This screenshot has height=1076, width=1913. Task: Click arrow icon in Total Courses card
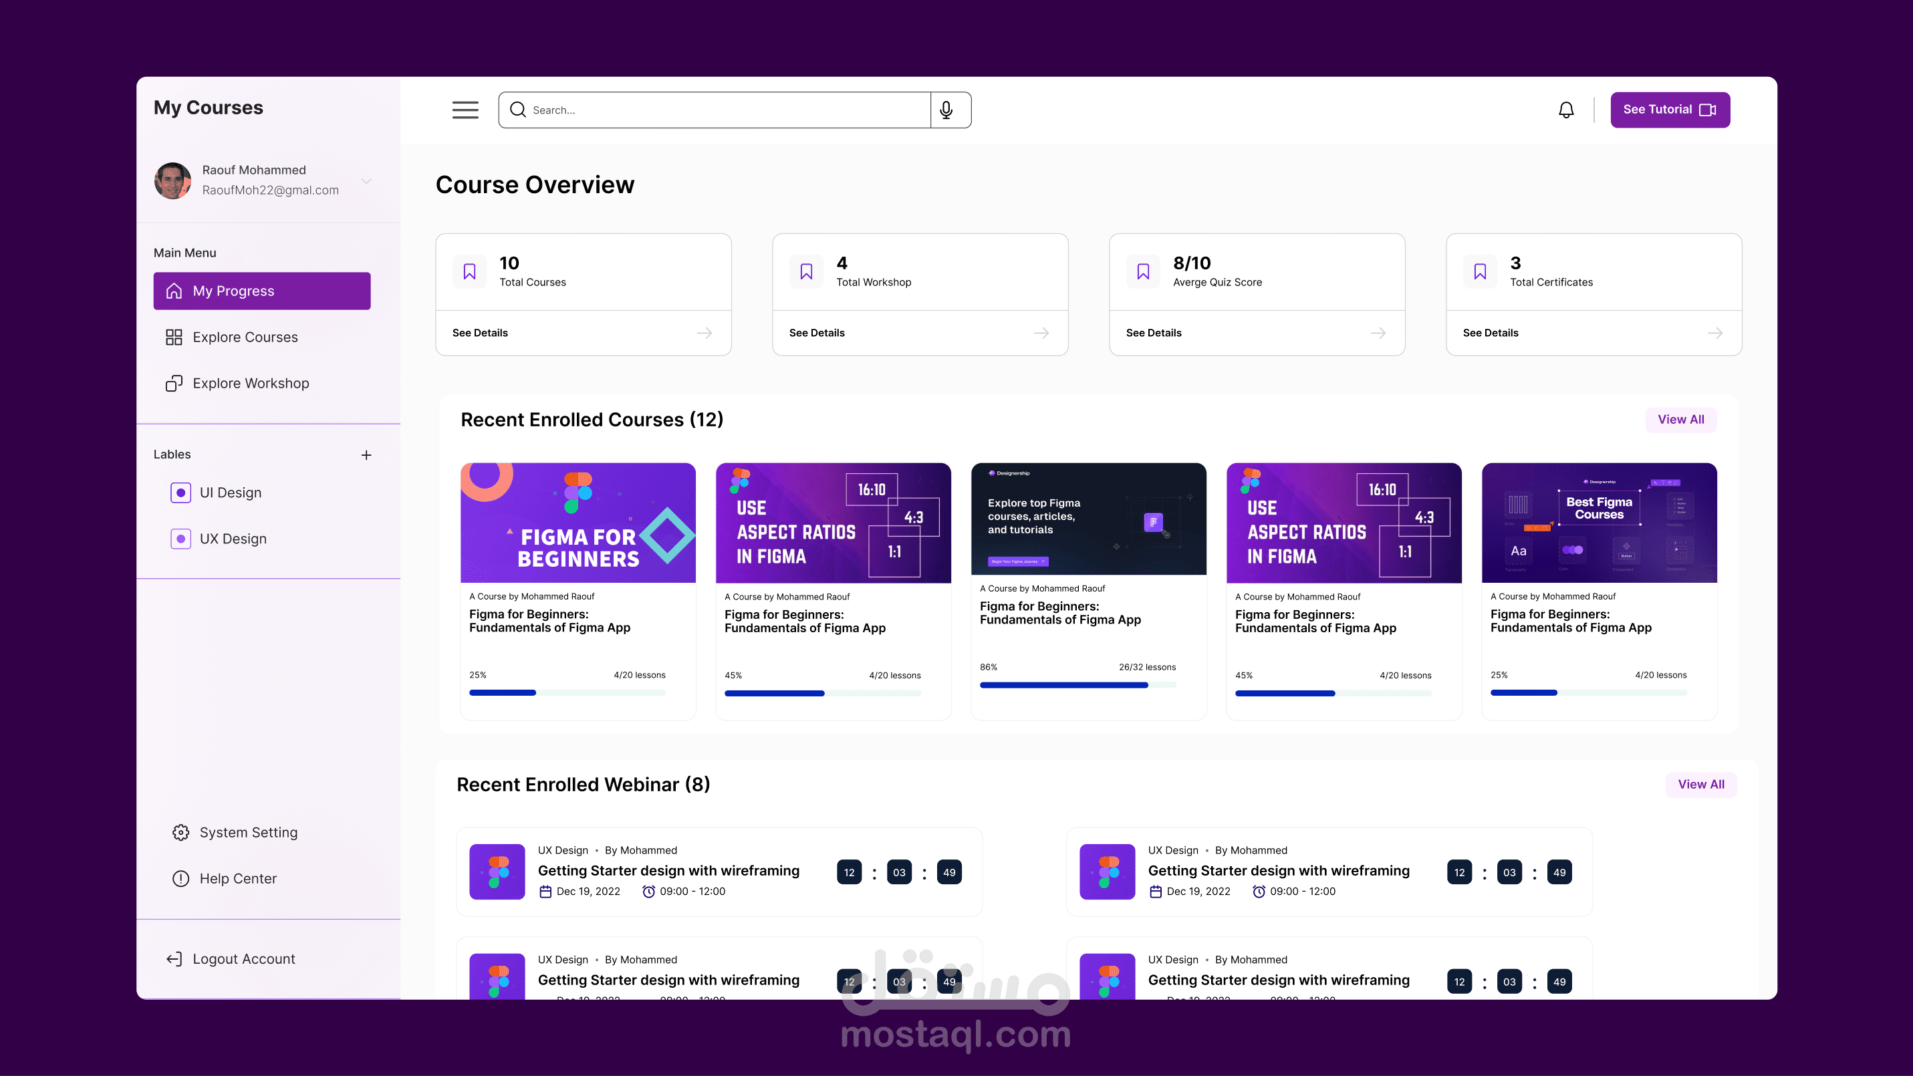click(705, 333)
